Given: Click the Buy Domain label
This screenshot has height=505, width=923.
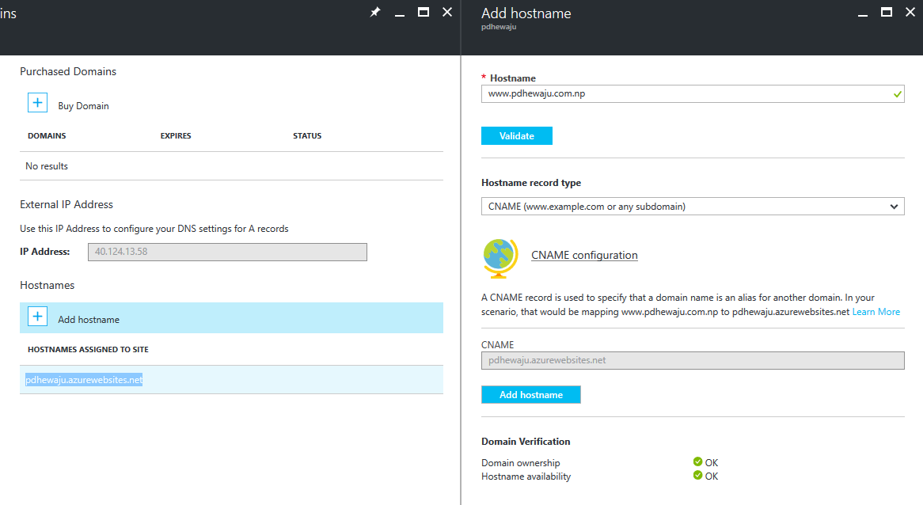Looking at the screenshot, I should 84,106.
